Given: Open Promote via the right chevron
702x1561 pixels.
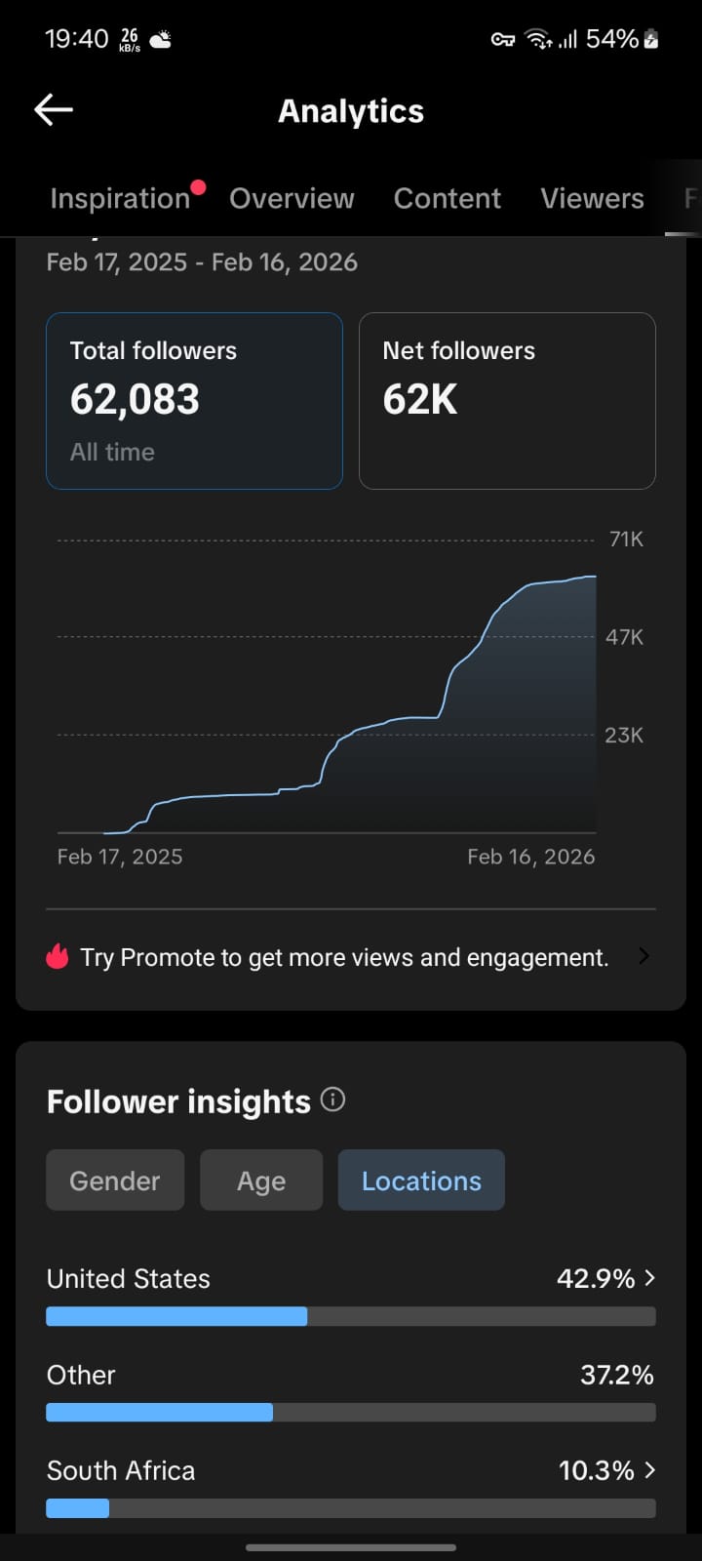Looking at the screenshot, I should coord(643,956).
